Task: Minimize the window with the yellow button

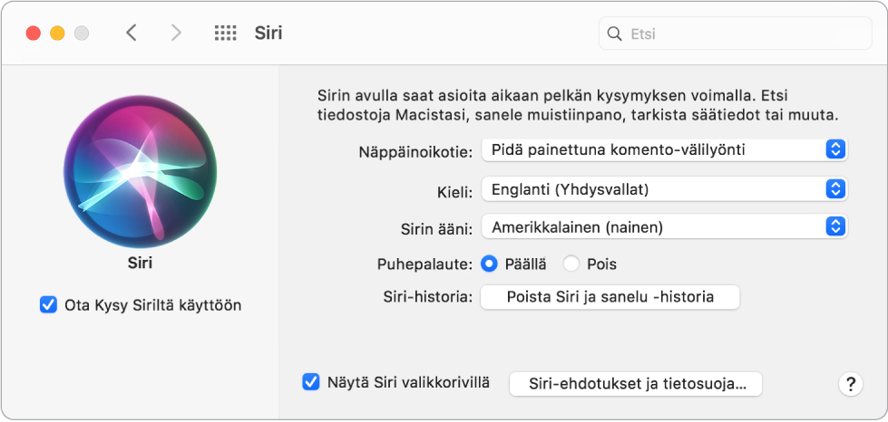Action: coord(57,34)
